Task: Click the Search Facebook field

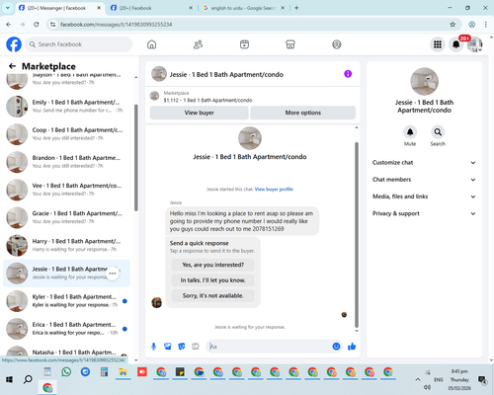Action: click(79, 44)
